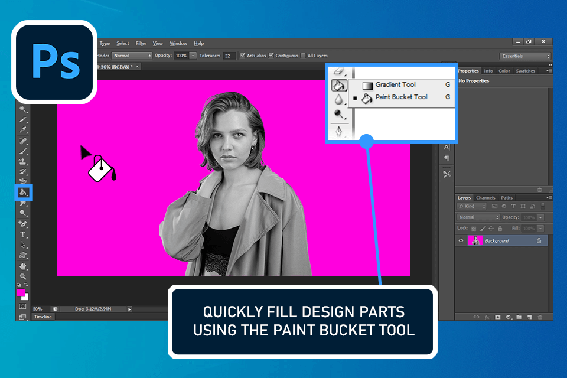Toggle lock image pixels brush icon
The height and width of the screenshot is (378, 567).
[483, 229]
